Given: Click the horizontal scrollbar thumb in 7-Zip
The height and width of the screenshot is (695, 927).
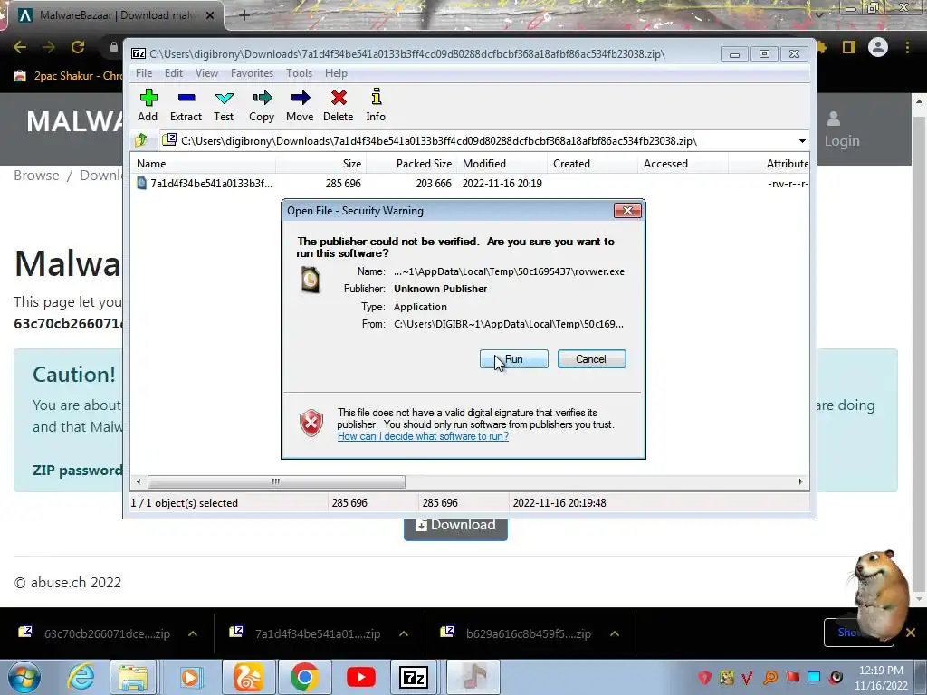Looking at the screenshot, I should pyautogui.click(x=276, y=481).
